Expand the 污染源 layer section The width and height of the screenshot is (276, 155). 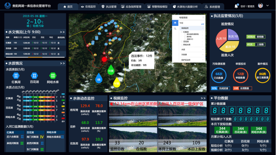click(192, 55)
